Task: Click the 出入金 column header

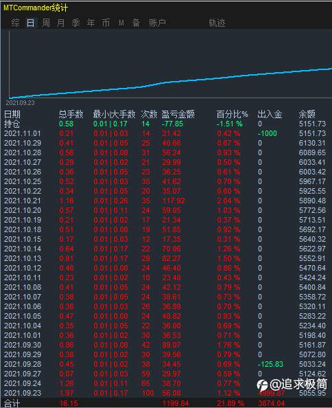Action: [270, 114]
